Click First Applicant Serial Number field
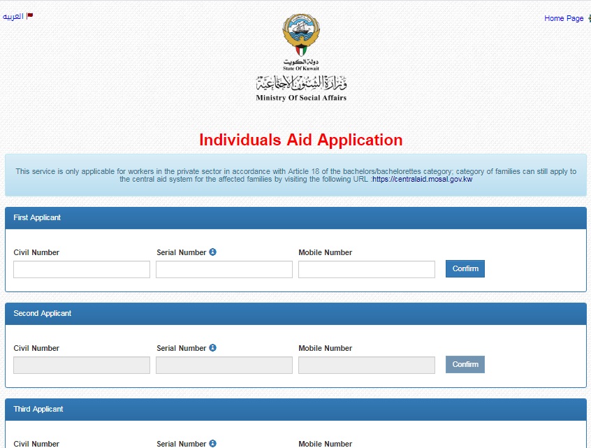 pos(224,270)
